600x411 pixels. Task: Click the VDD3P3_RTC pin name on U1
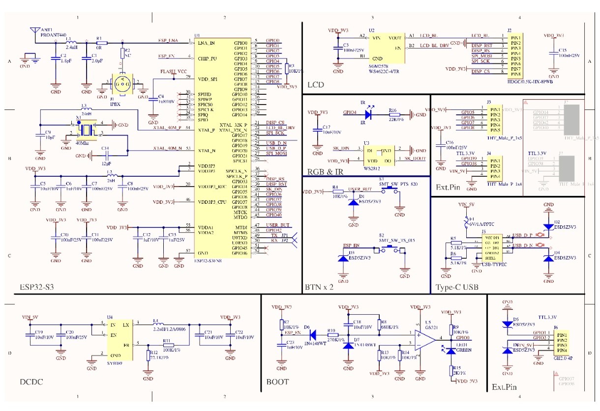(x=211, y=186)
